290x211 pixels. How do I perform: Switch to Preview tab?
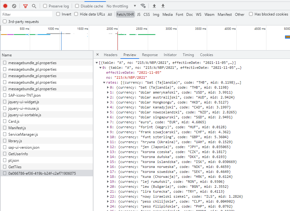[x=130, y=55]
